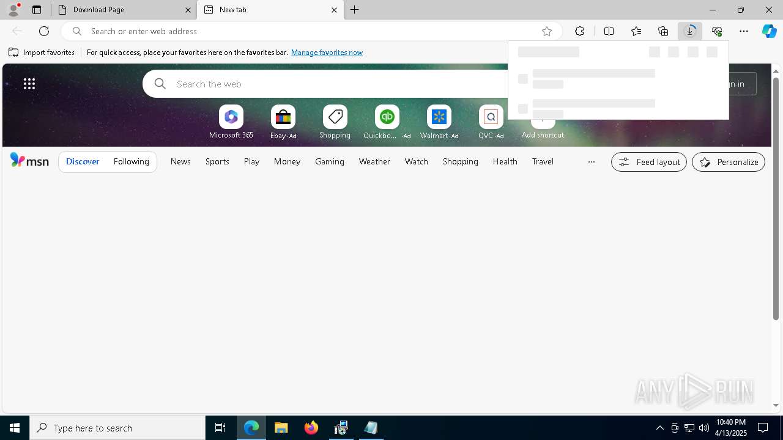Open Firefox taskbar icon
This screenshot has width=783, height=440.
click(311, 428)
